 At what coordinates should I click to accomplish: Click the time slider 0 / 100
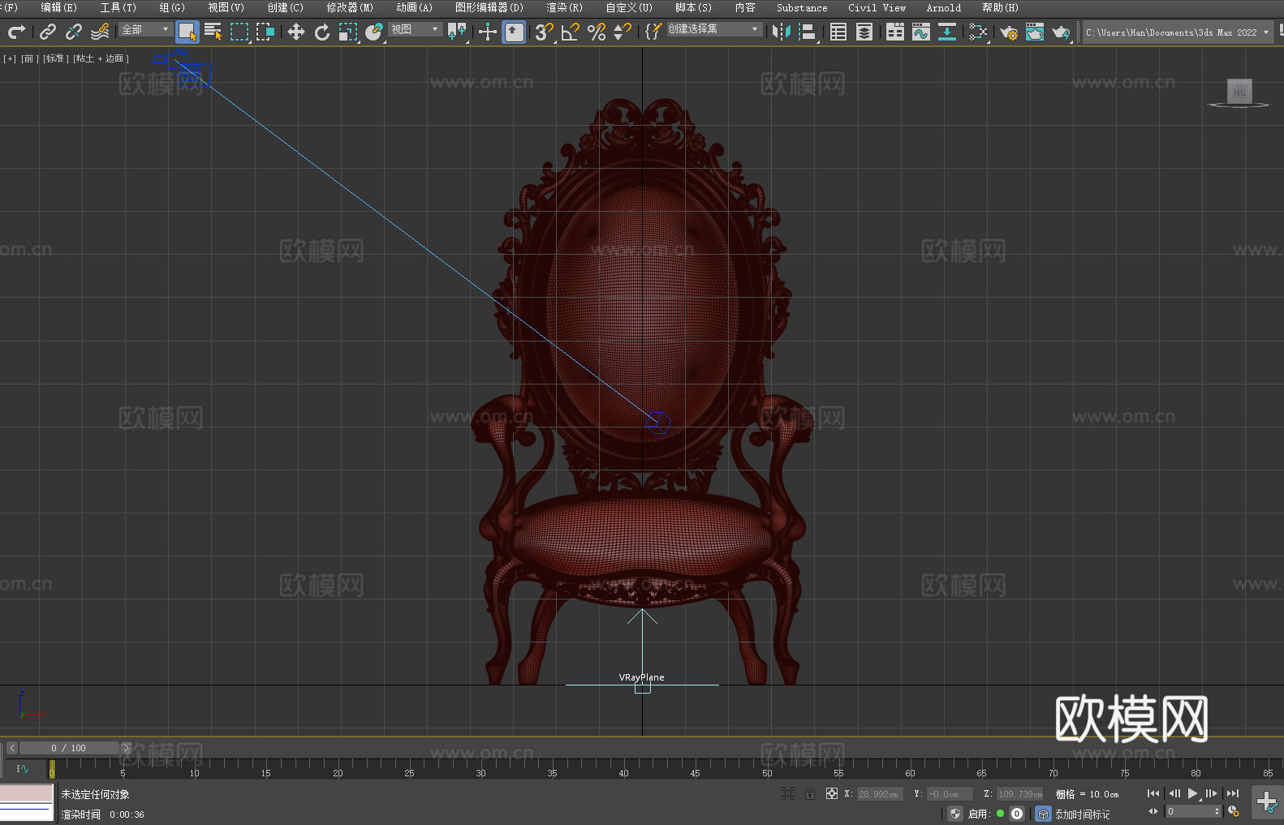[x=69, y=748]
